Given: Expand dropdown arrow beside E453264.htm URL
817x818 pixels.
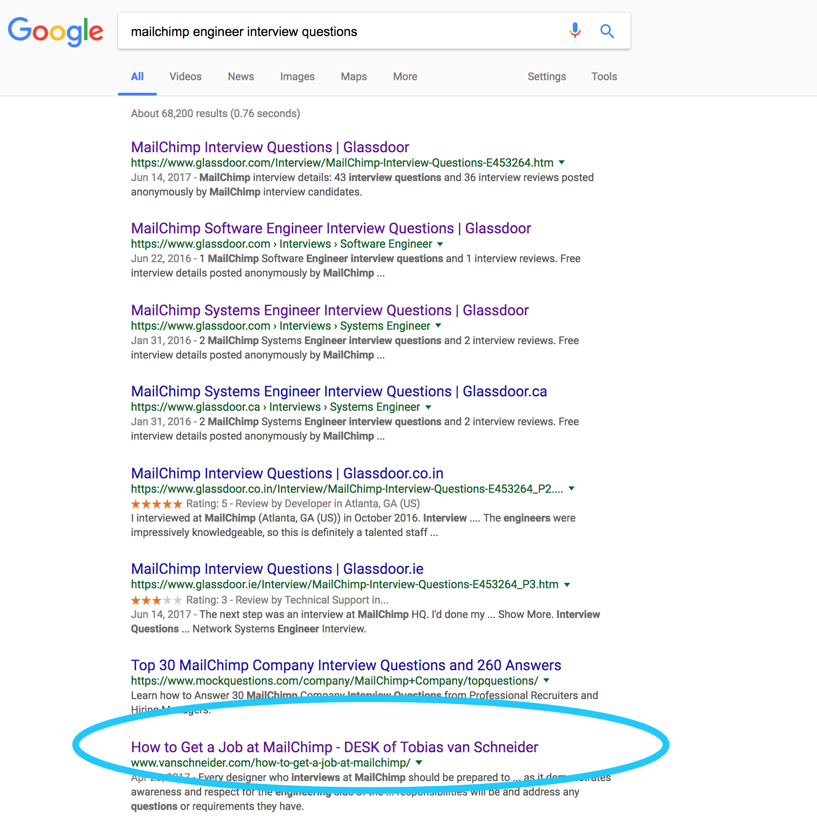Looking at the screenshot, I should click(562, 163).
